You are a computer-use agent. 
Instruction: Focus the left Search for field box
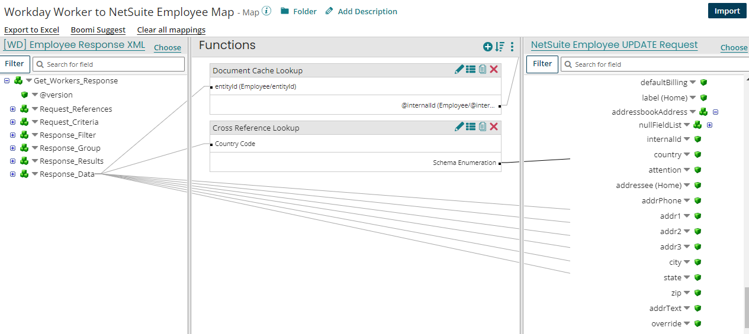tap(109, 64)
